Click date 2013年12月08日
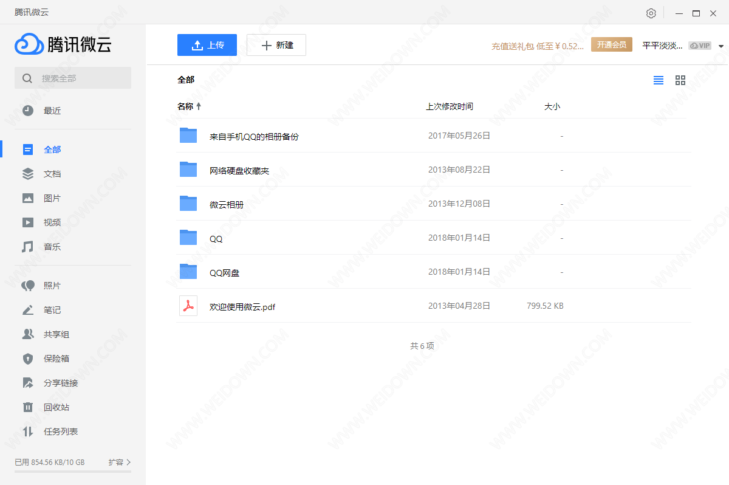729x485 pixels. 459,204
